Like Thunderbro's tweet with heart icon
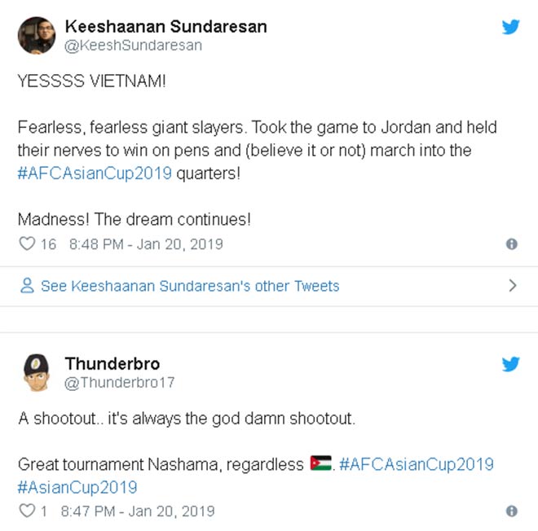Screen dimensions: 538x531 [27, 511]
